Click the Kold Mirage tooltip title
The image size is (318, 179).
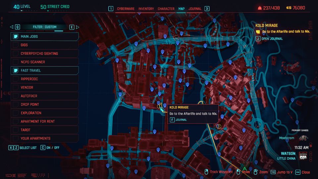[179, 107]
